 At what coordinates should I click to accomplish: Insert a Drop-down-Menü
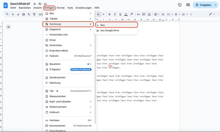(x=68, y=51)
